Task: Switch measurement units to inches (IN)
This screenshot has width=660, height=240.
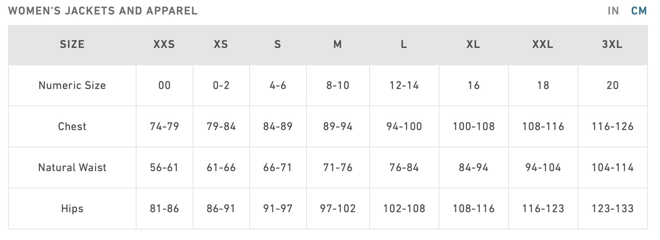Action: 613,11
